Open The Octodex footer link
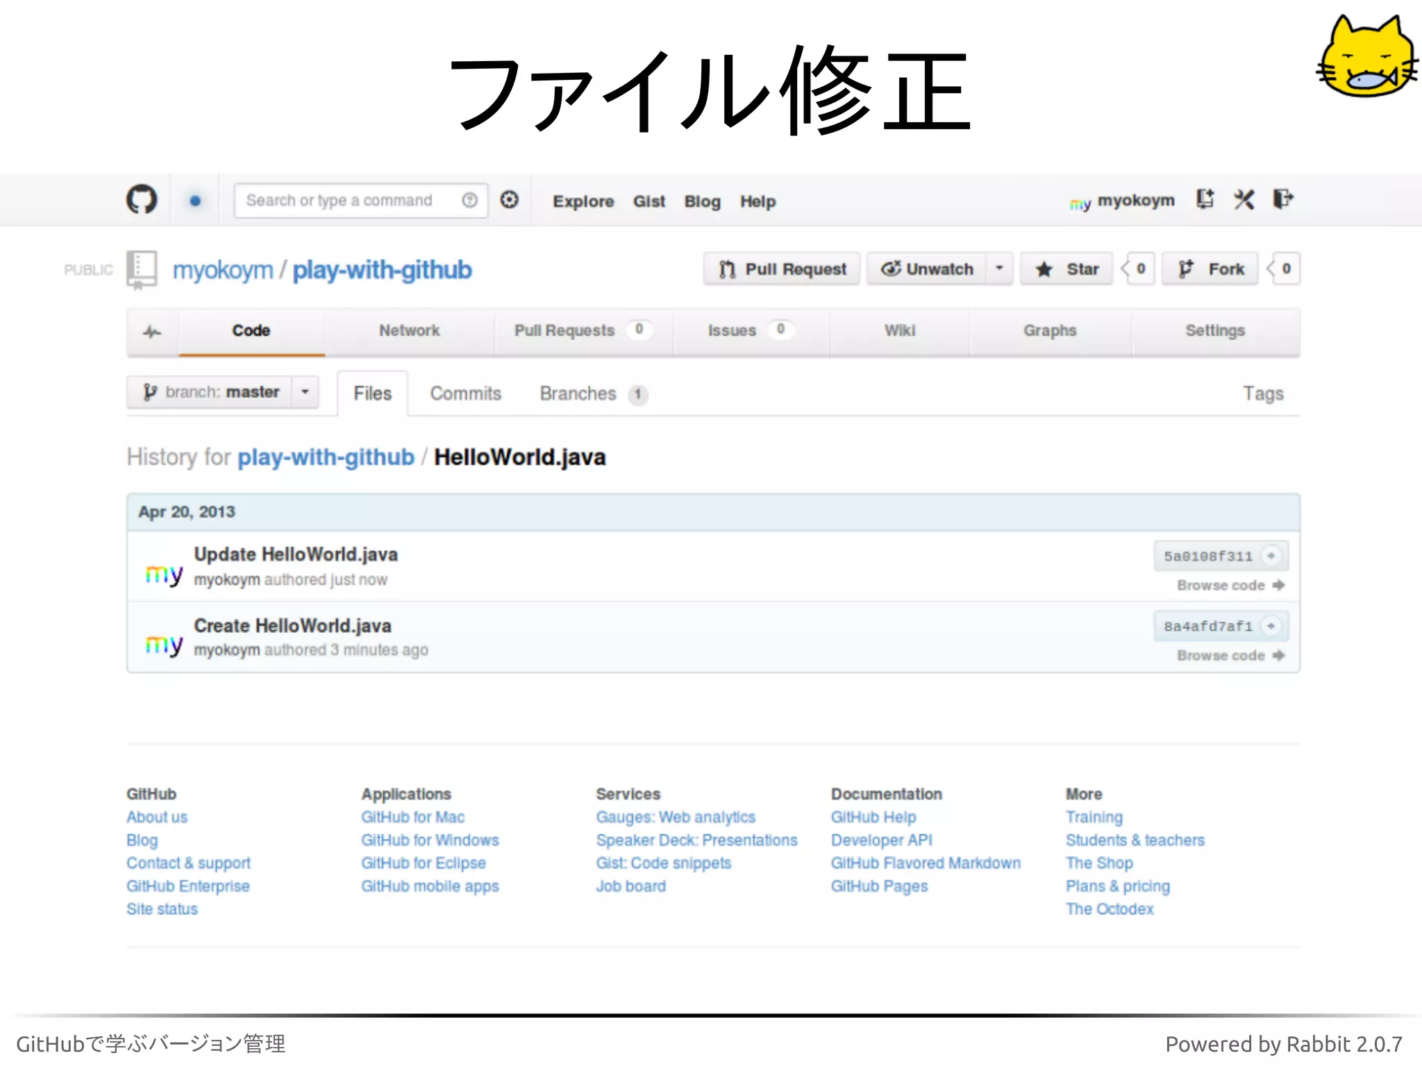The image size is (1422, 1067). [1110, 909]
